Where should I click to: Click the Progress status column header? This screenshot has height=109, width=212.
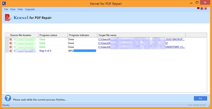tap(53, 35)
